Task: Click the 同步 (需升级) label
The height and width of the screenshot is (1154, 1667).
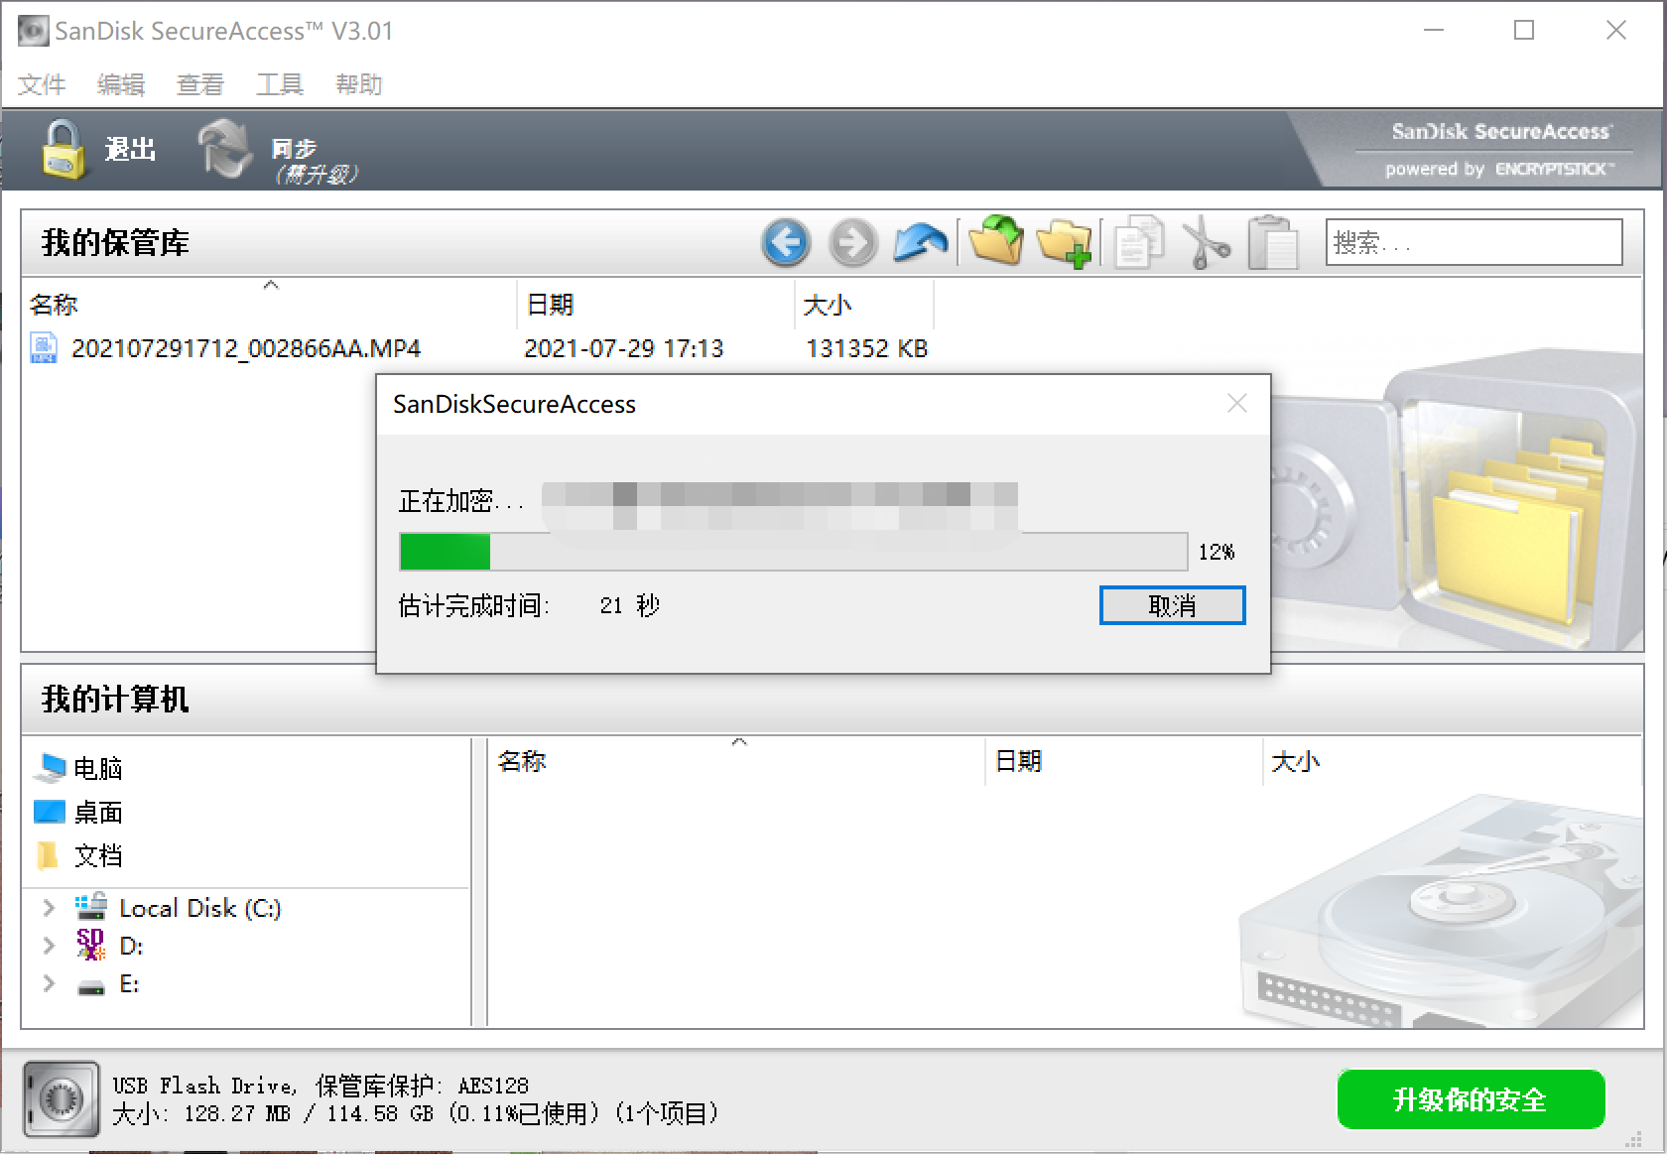Action: click(x=315, y=161)
